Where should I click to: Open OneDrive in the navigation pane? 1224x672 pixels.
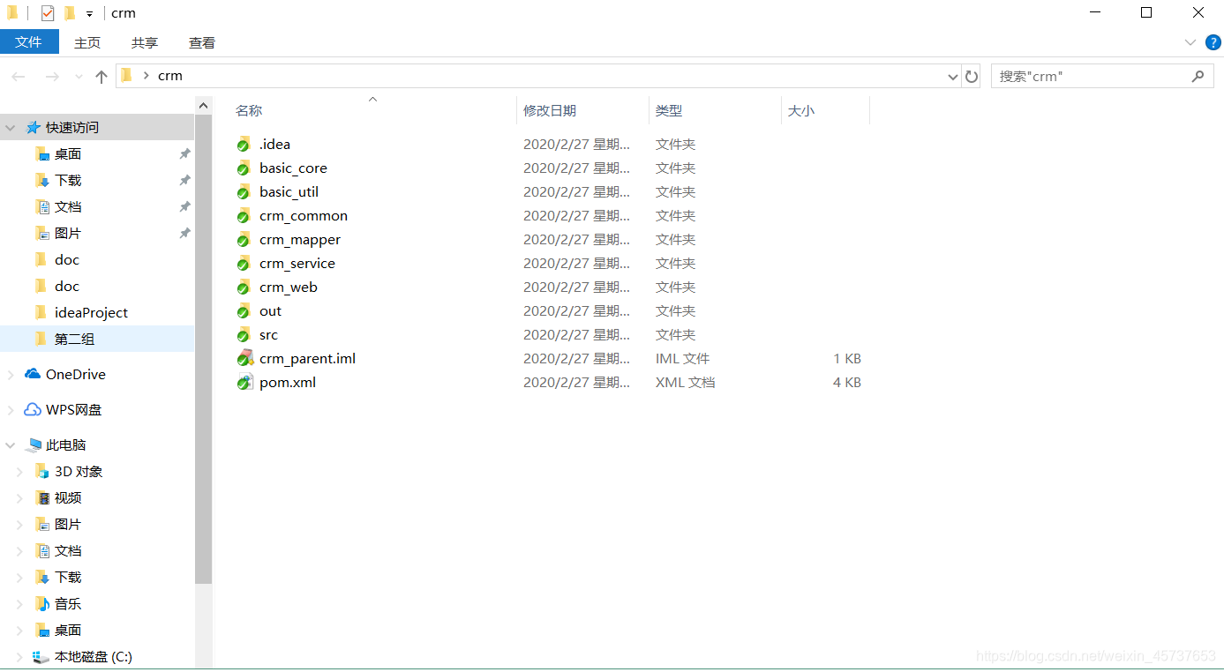tap(75, 375)
